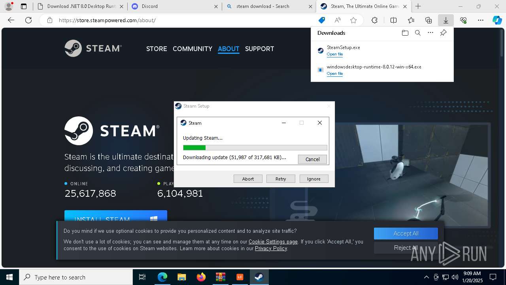The width and height of the screenshot is (506, 285).
Task: Open WinRAR from taskbar
Action: (x=220, y=277)
